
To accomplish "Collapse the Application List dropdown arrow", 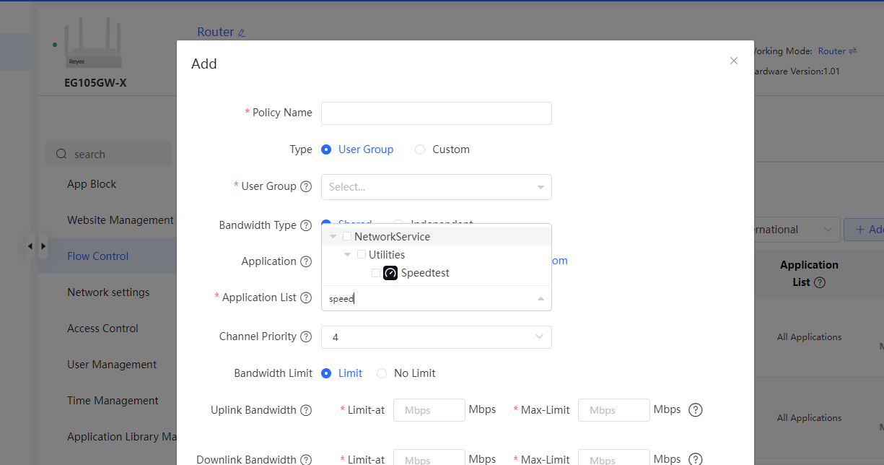I will click(541, 298).
